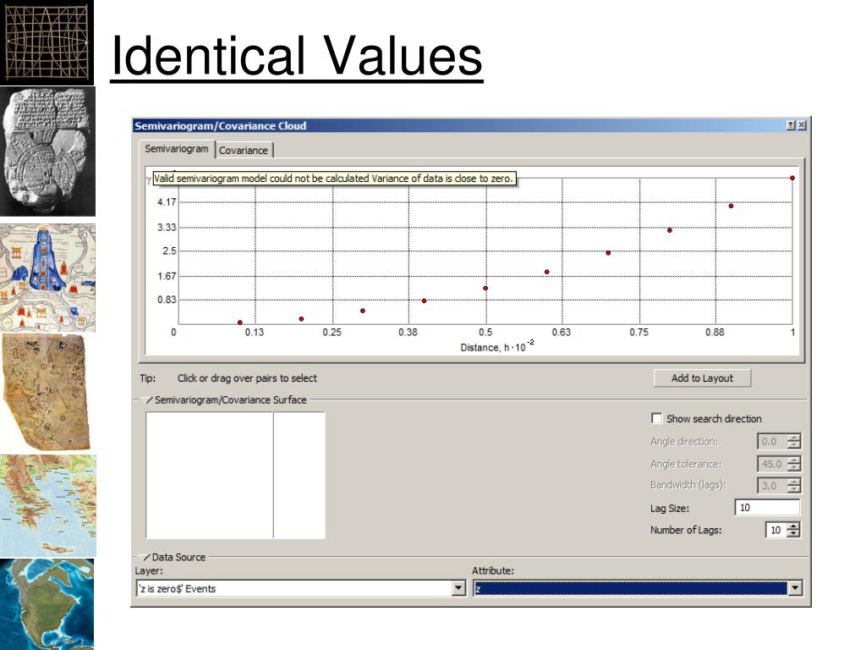Decrease Number of Lags with down arrow
This screenshot has height=650, width=866.
pos(793,534)
